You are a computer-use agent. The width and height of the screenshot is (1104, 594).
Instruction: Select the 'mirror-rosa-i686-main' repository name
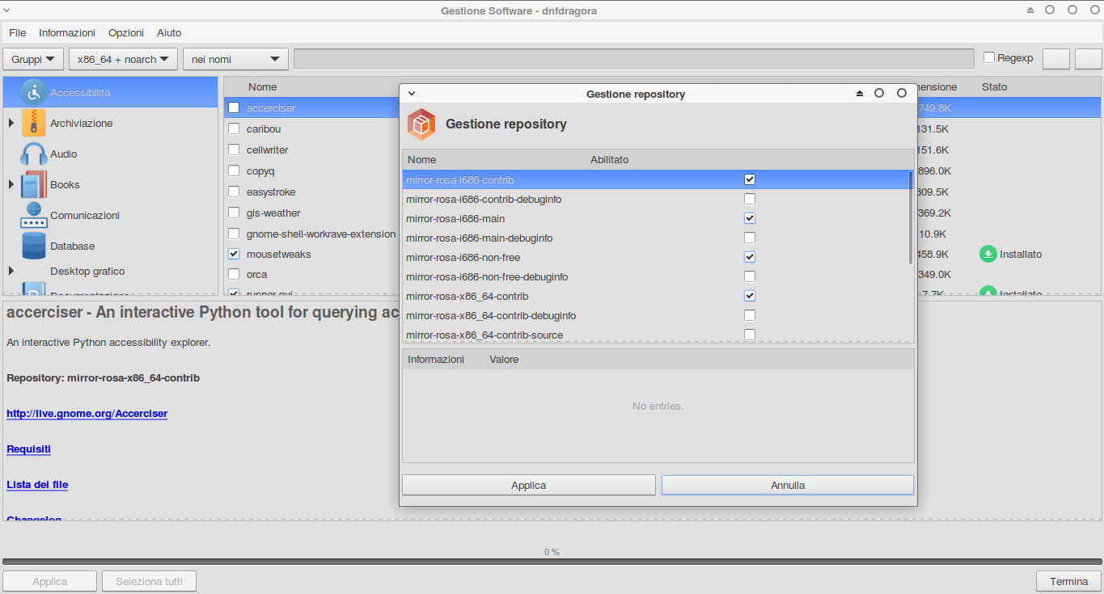point(455,218)
